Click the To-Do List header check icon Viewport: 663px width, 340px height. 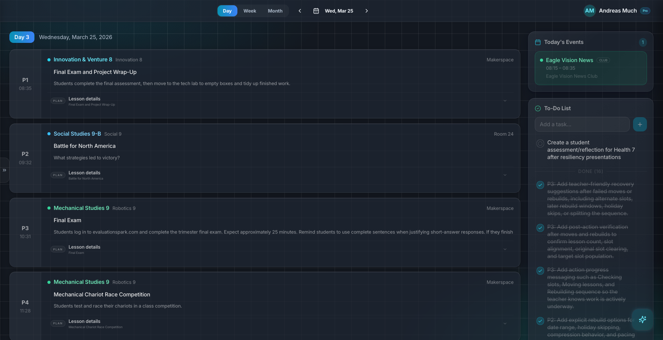pyautogui.click(x=538, y=108)
